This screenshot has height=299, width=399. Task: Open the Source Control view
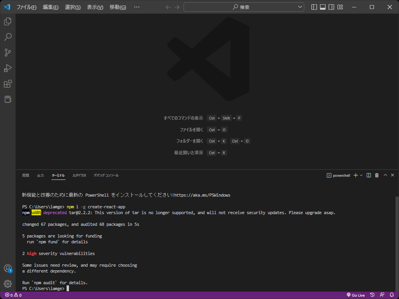tap(8, 53)
